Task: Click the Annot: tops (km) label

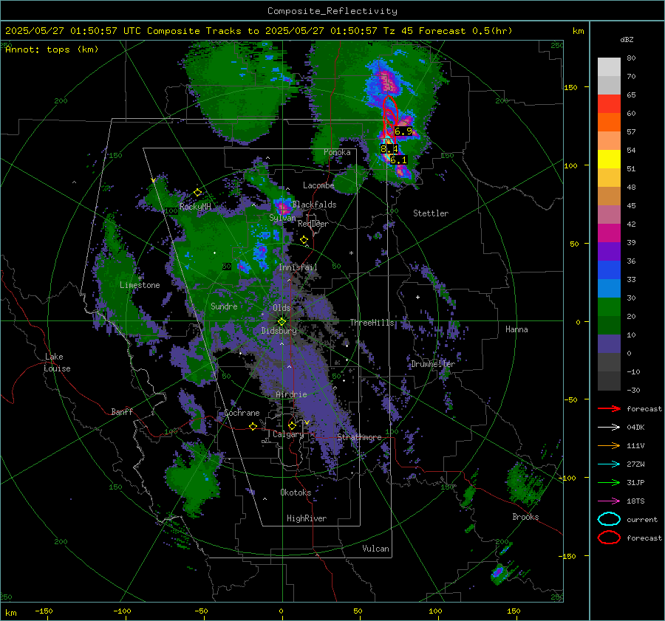Action: (x=52, y=49)
